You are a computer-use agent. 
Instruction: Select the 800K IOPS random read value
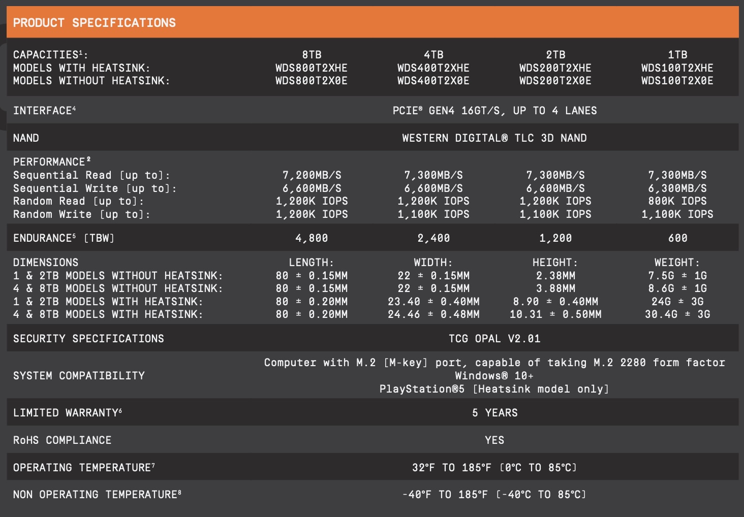click(x=677, y=201)
